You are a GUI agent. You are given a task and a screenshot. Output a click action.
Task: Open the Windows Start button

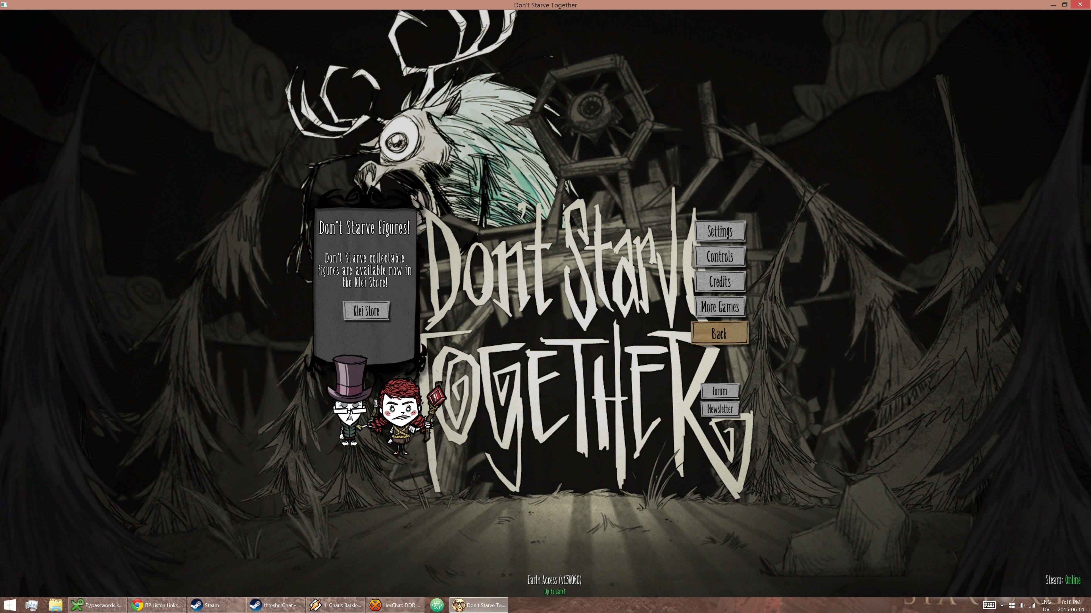(x=10, y=605)
